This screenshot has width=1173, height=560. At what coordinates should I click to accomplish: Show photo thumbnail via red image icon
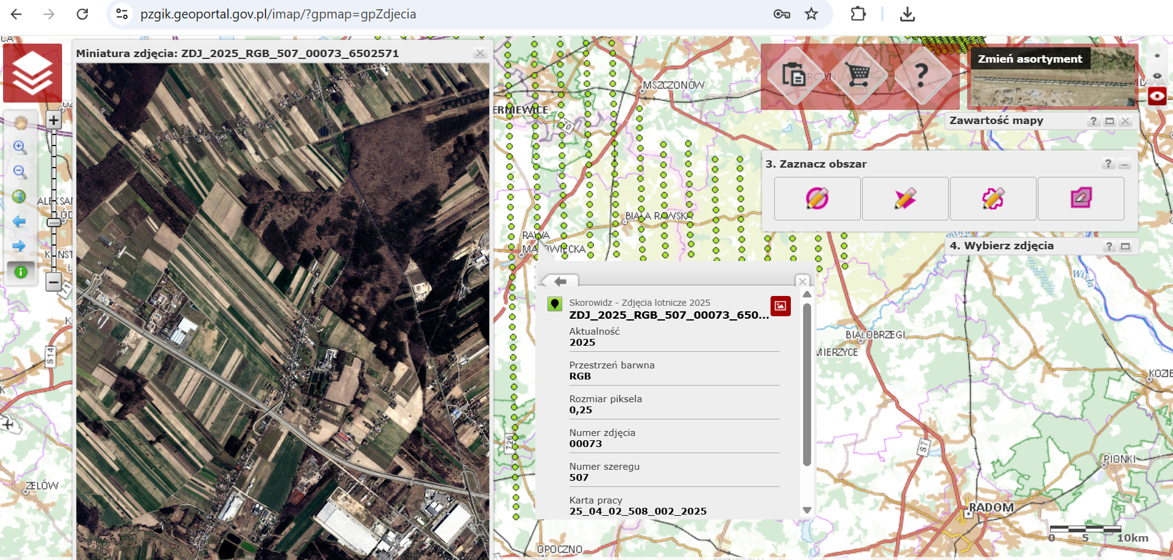[780, 306]
